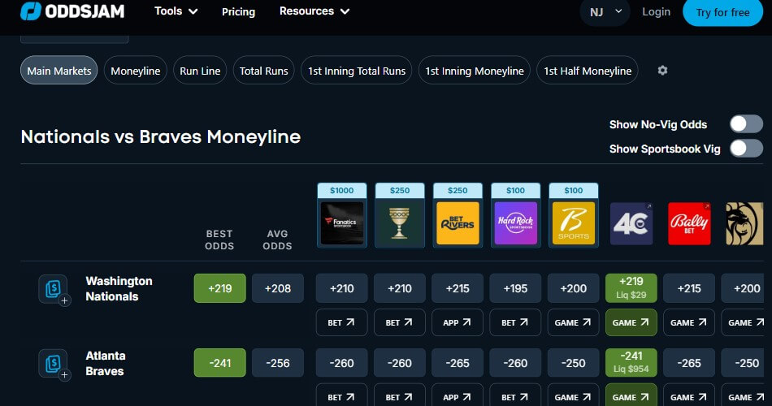Click the Login link
This screenshot has width=772, height=406.
coord(657,12)
